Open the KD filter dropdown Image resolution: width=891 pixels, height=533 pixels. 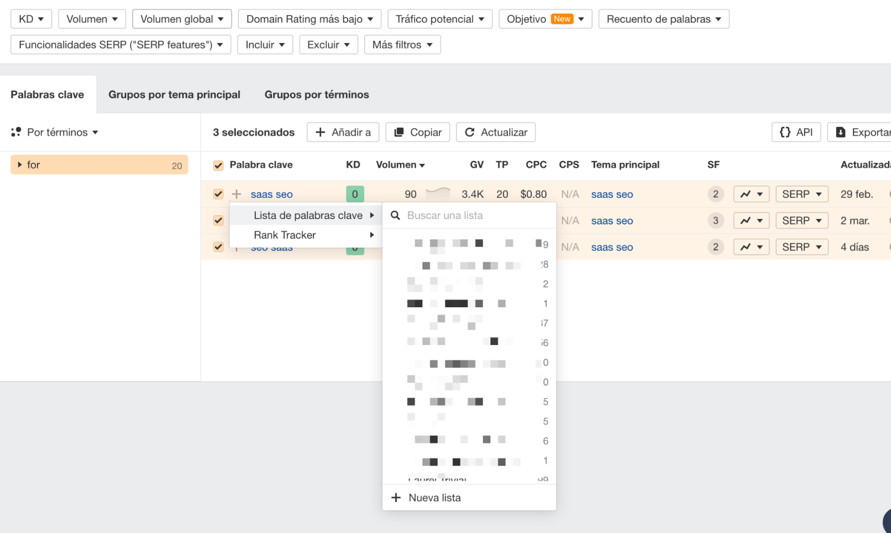tap(31, 19)
